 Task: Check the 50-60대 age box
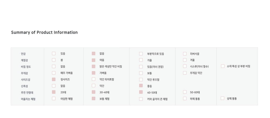(x=185, y=92)
